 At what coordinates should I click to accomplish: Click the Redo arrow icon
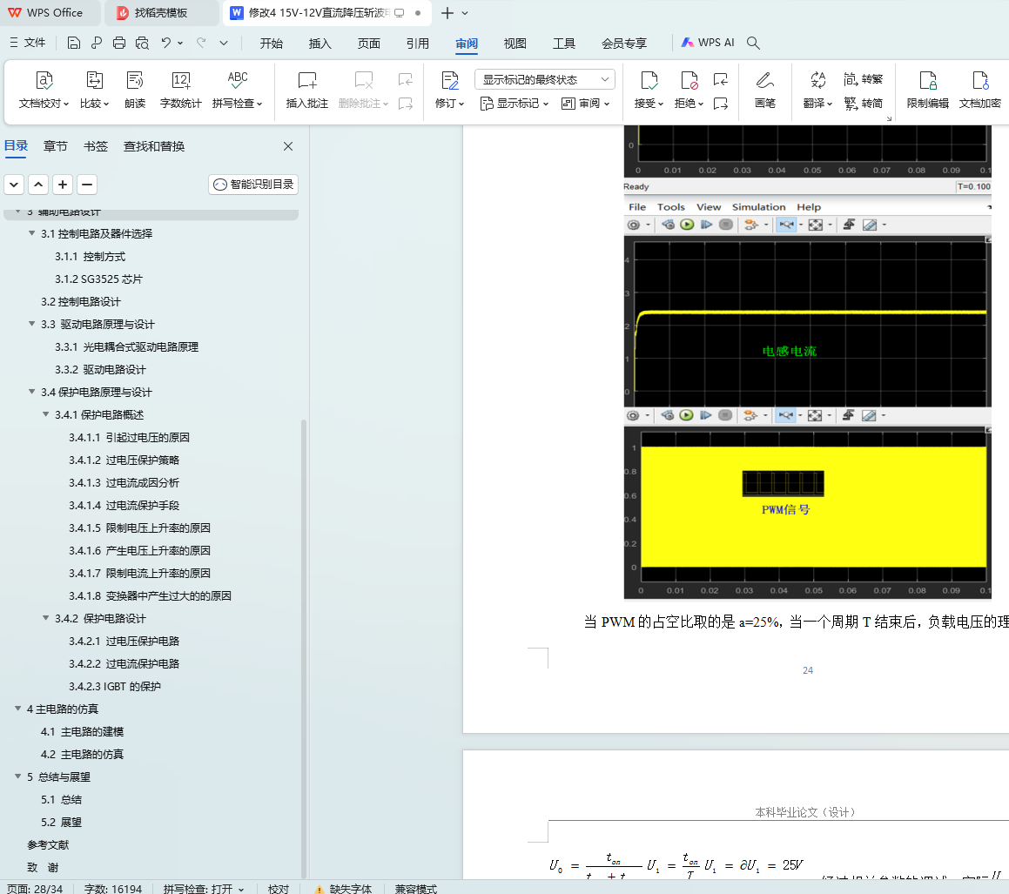coord(201,44)
